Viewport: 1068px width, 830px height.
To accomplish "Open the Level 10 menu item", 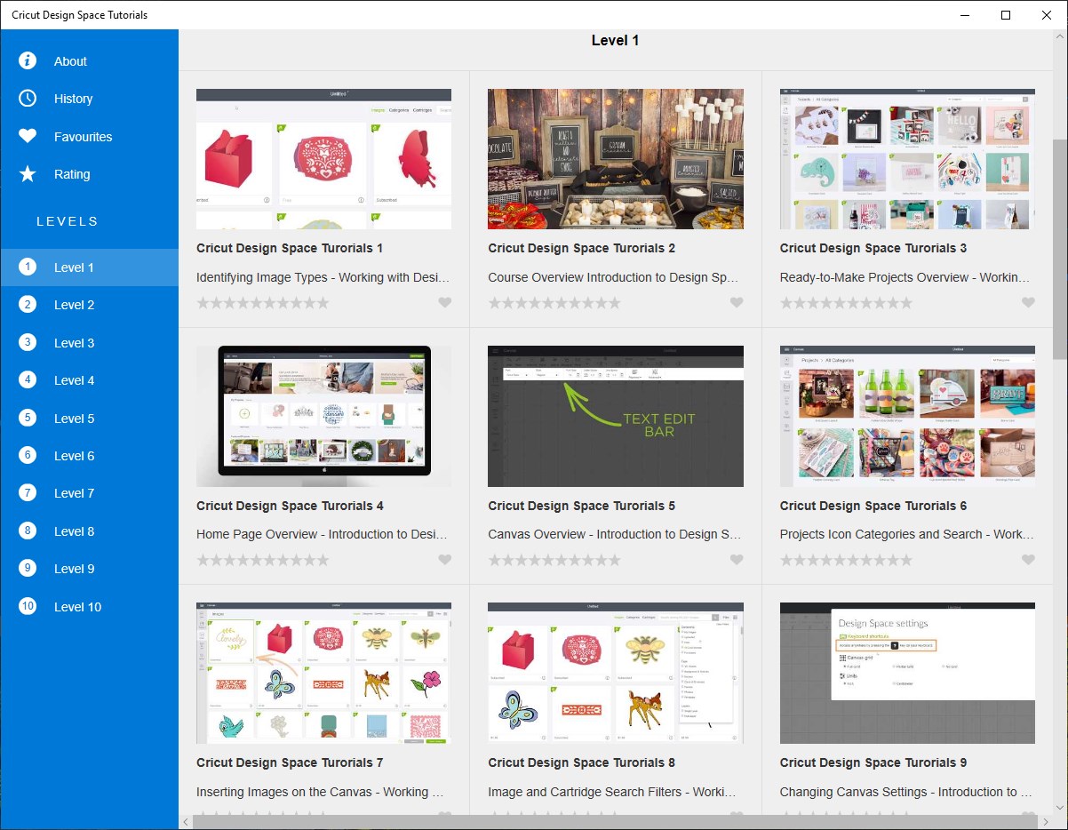I will [89, 607].
